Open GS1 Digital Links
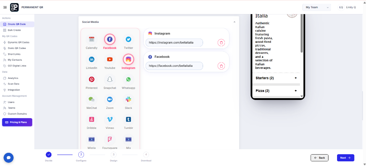 point(17,66)
